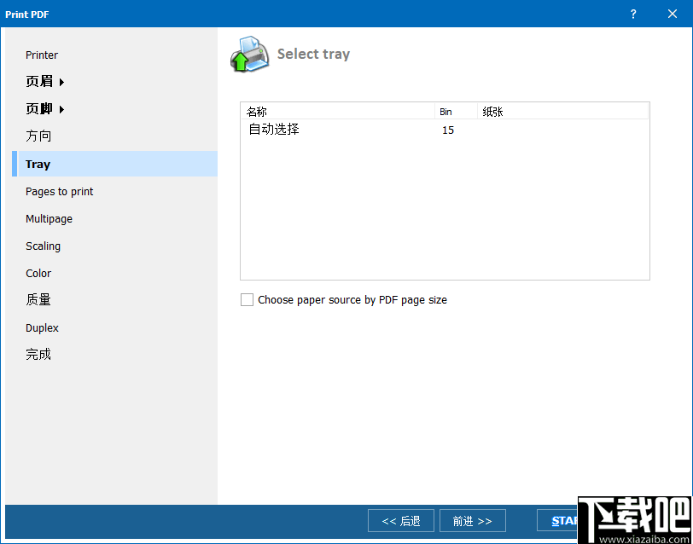Open the Color configuration section

point(38,273)
